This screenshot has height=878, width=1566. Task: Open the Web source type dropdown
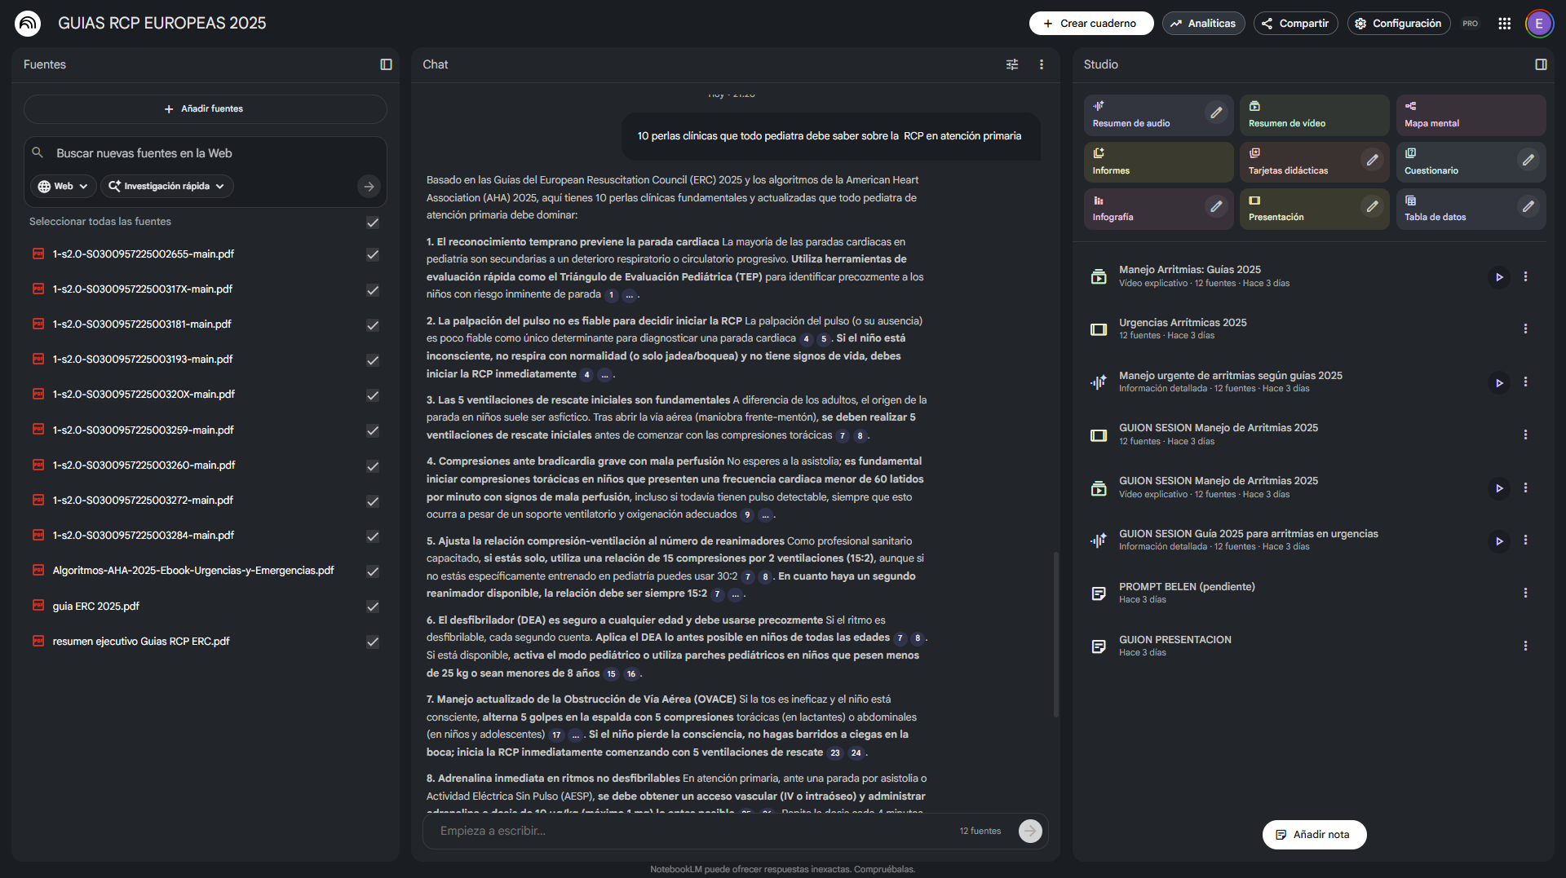63,186
